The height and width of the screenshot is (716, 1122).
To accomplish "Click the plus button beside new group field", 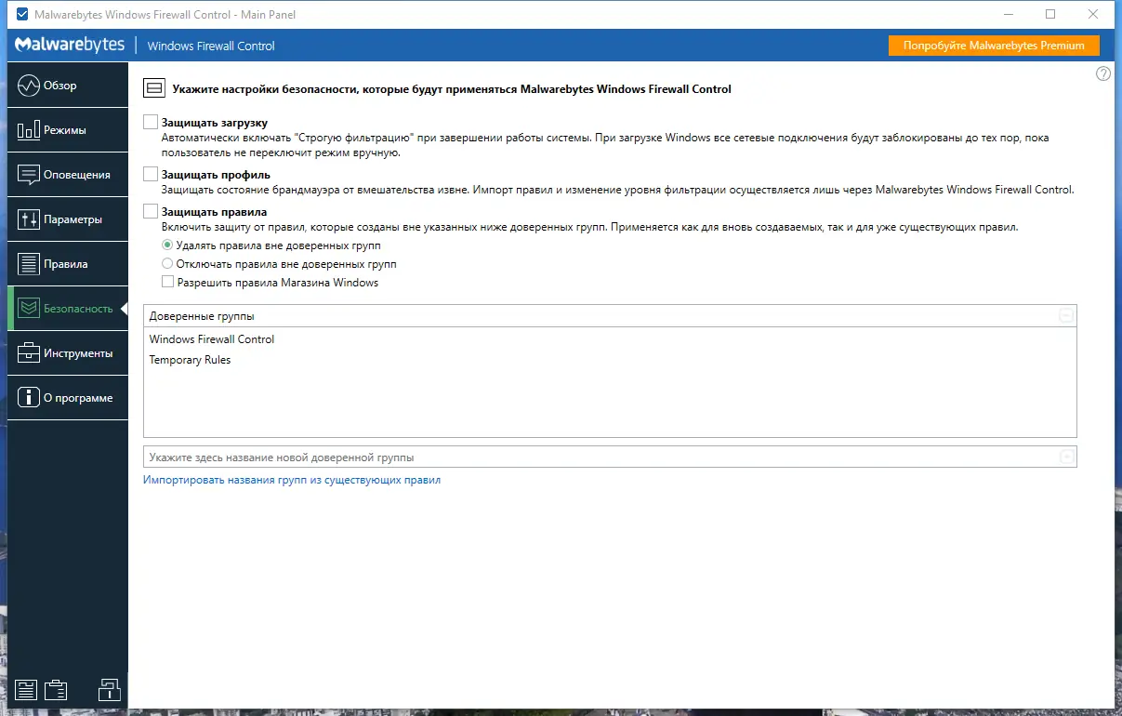I will [1067, 457].
